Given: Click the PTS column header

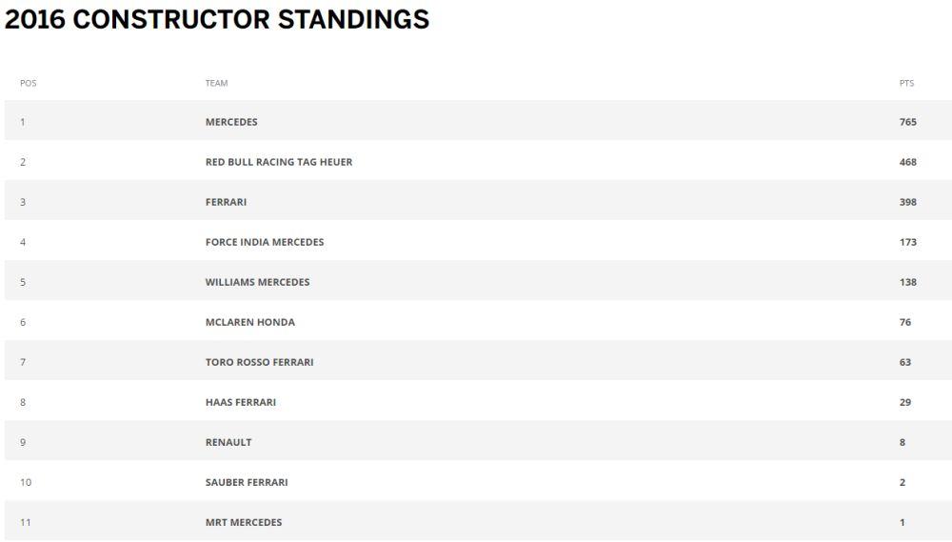Looking at the screenshot, I should (x=906, y=83).
